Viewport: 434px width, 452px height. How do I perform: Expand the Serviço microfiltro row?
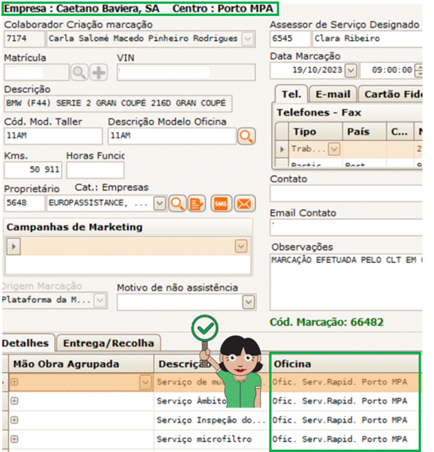(15, 439)
